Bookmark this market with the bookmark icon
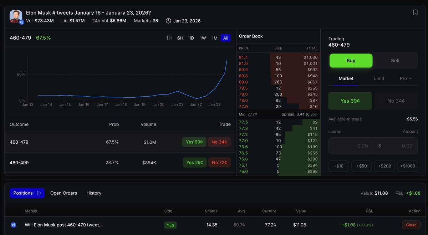The height and width of the screenshot is (235, 428). tap(415, 12)
